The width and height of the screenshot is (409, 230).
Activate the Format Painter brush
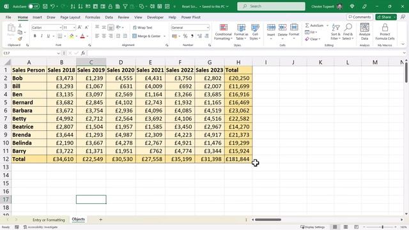coord(20,39)
